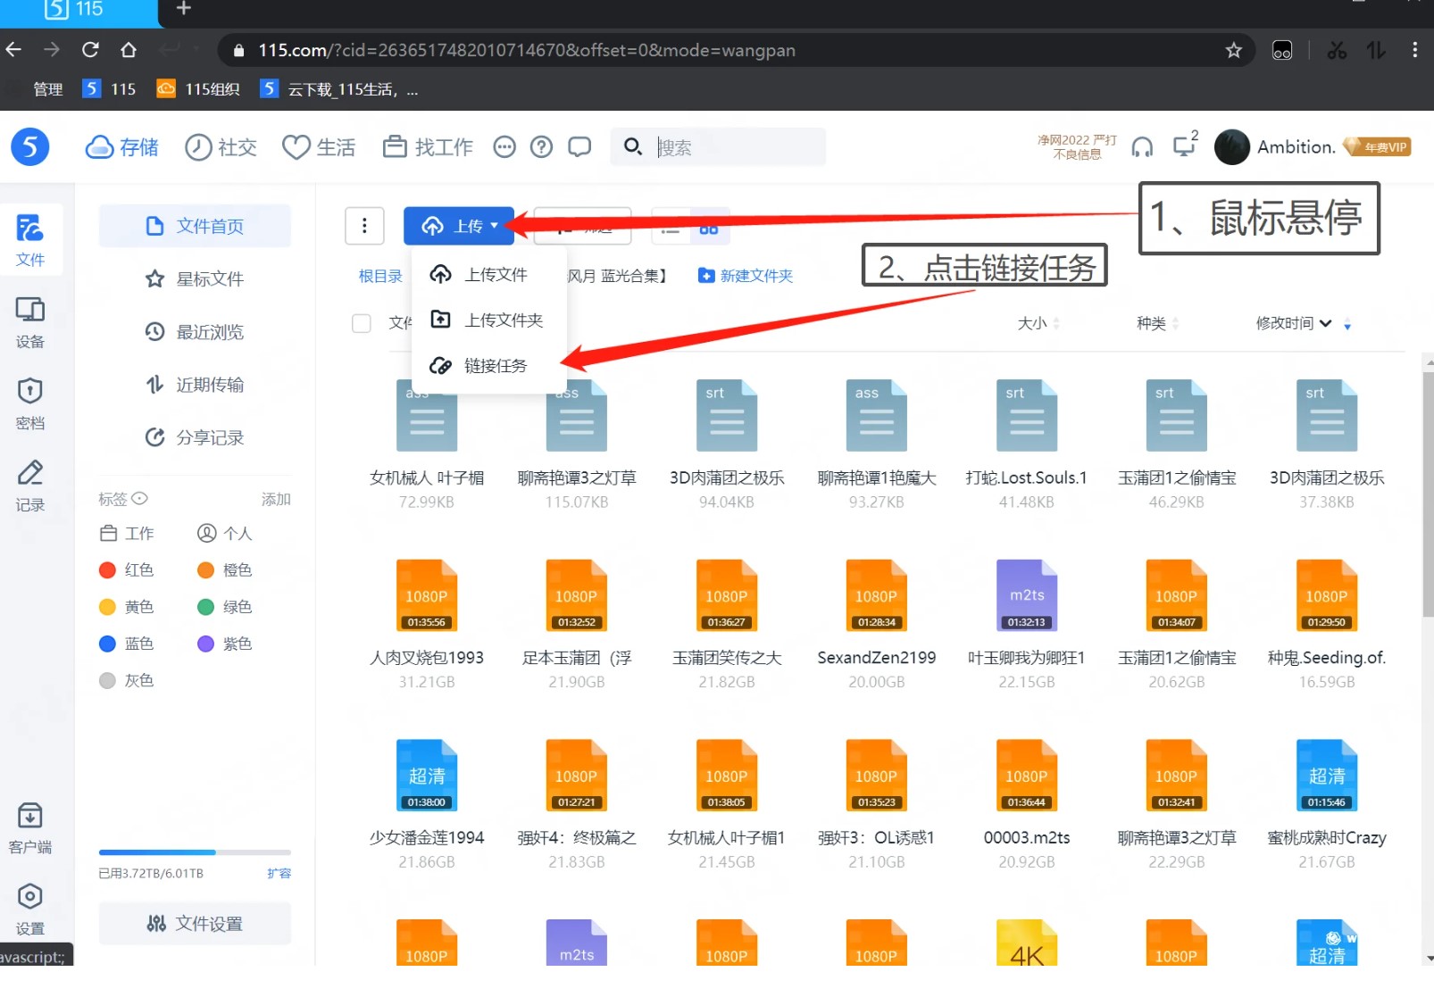Click the 搜索 search input field

pyautogui.click(x=718, y=147)
